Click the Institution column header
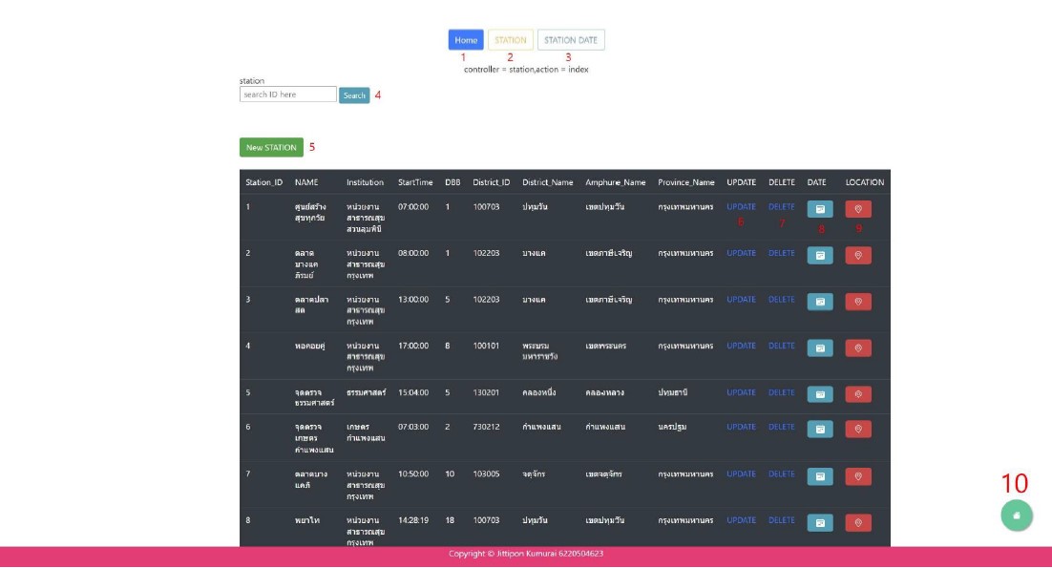The height and width of the screenshot is (568, 1052). coord(365,182)
